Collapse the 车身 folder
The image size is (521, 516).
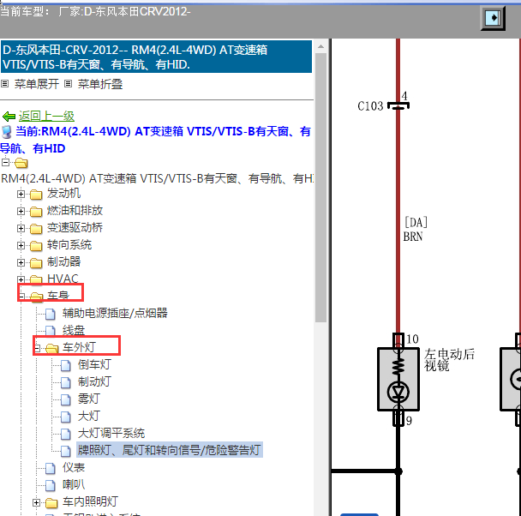[x=21, y=296]
